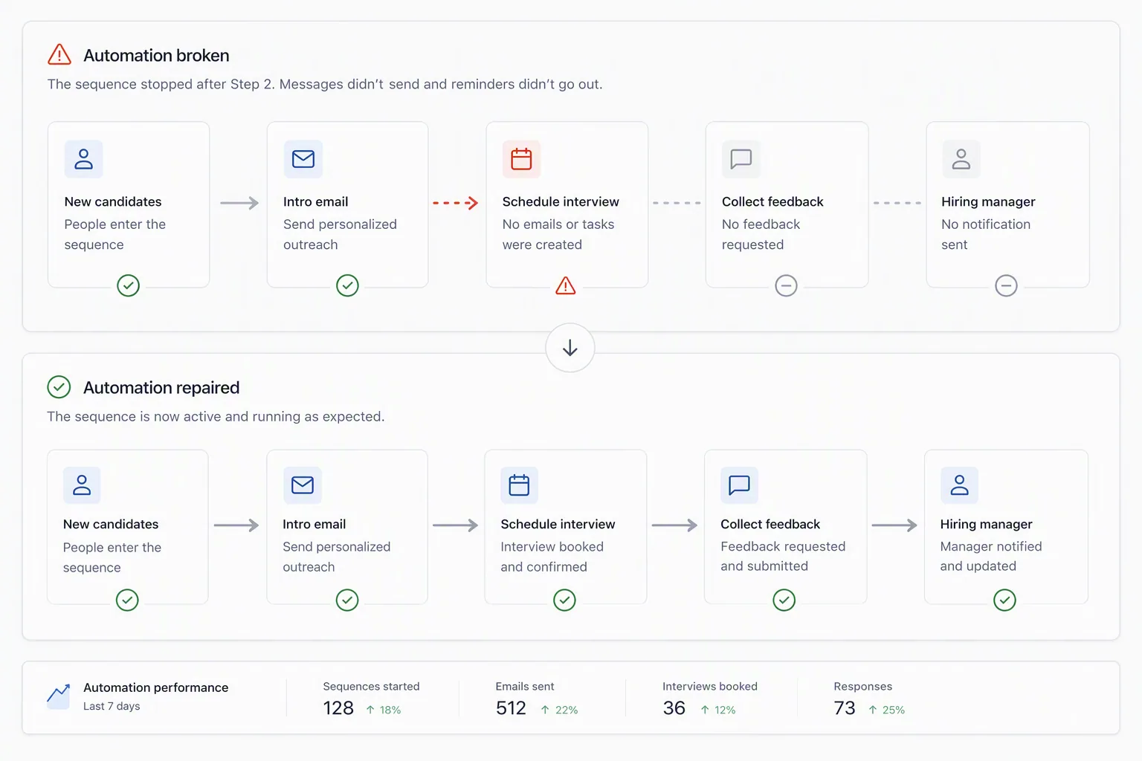Click the red warning icon beside Automation broken
Viewport: 1142px width, 761px height.
[x=59, y=55]
